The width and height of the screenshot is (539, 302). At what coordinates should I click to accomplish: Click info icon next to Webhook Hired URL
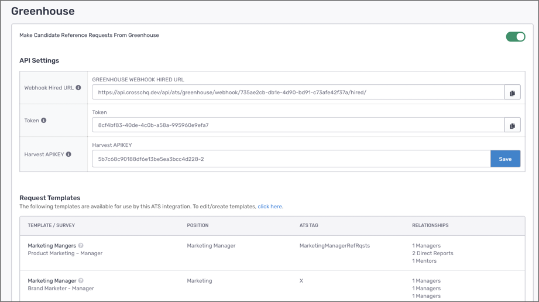point(78,88)
